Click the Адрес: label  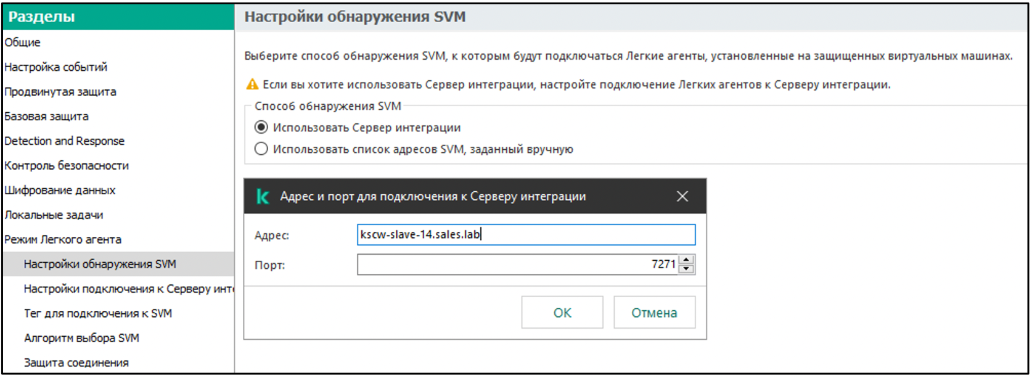coord(272,236)
